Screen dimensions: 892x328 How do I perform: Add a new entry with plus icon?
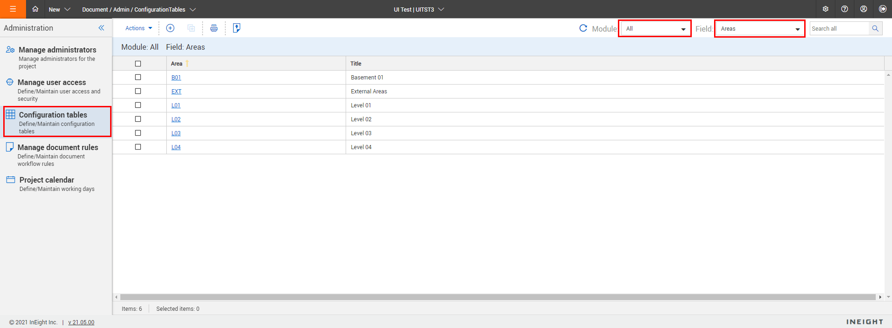171,28
